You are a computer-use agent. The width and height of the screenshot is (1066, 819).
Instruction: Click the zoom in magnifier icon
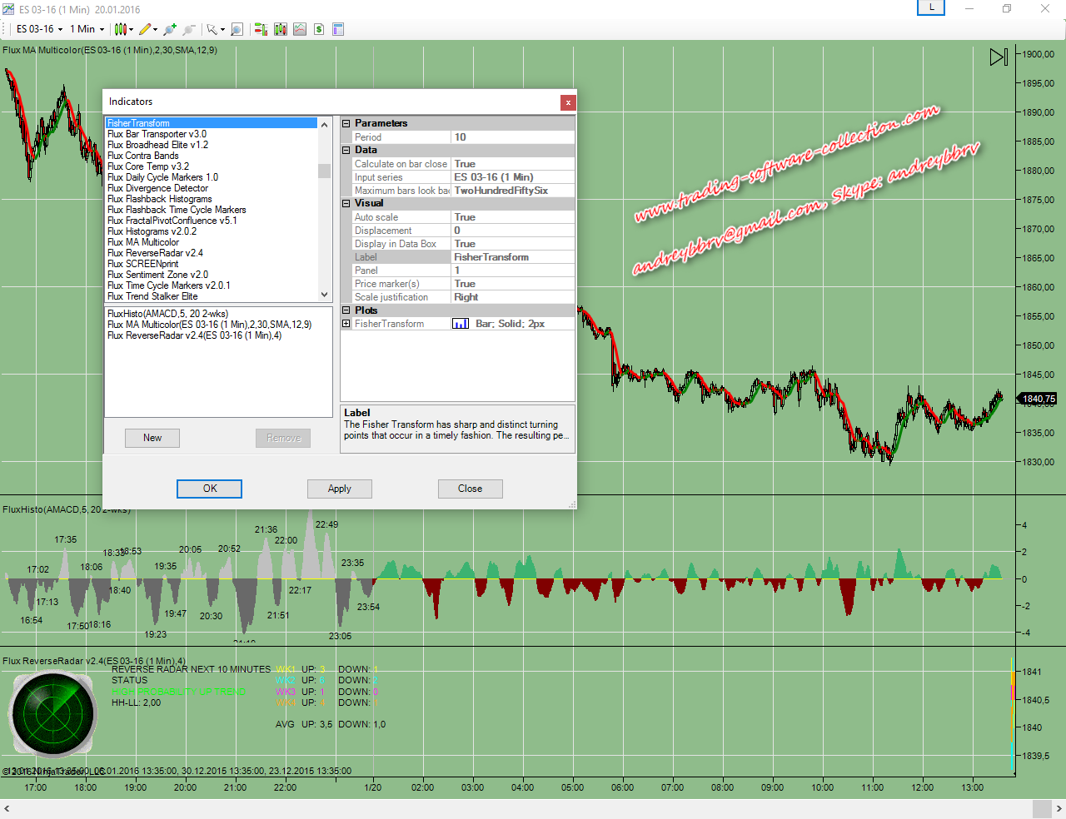point(170,29)
